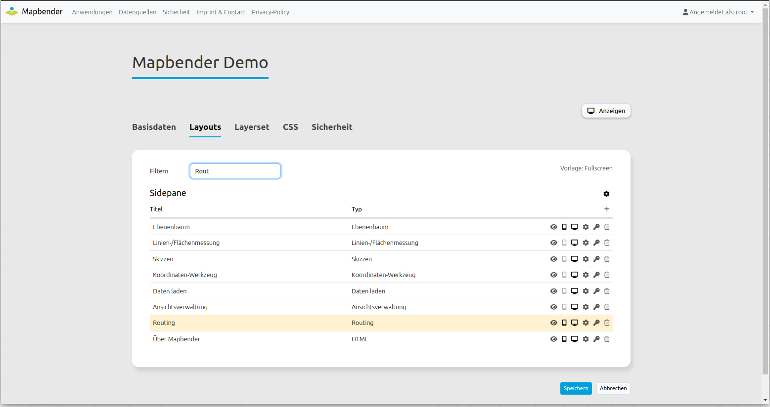Delete Daten laden element with trash icon
770x407 pixels.
click(x=607, y=291)
